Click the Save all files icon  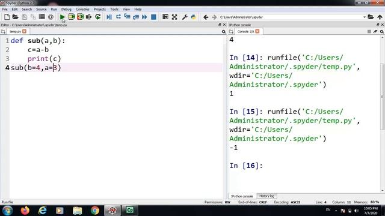coord(33,17)
